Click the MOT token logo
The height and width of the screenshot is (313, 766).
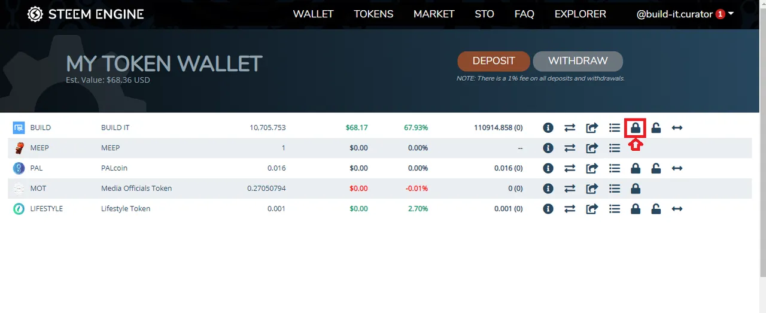pyautogui.click(x=19, y=189)
